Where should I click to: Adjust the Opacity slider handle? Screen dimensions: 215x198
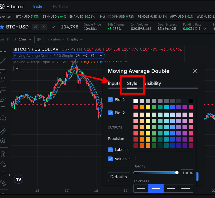(x=177, y=173)
